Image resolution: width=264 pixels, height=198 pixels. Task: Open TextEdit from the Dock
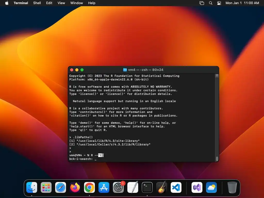pyautogui.click(x=133, y=187)
